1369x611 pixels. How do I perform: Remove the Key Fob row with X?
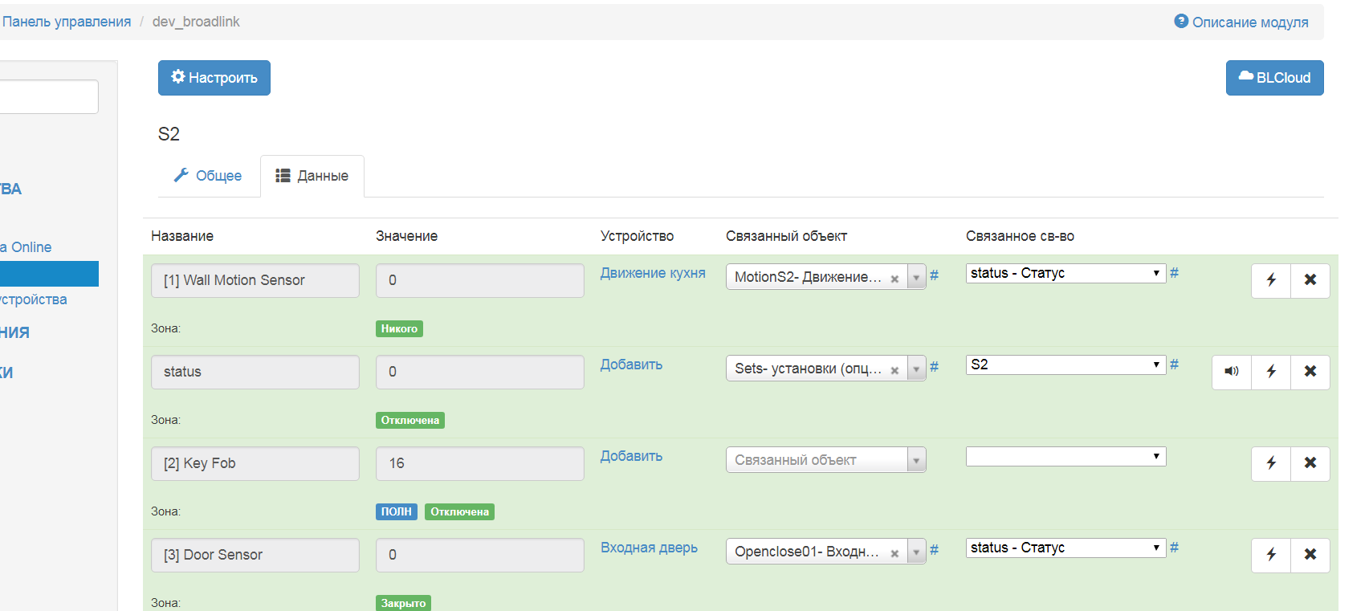[1310, 463]
